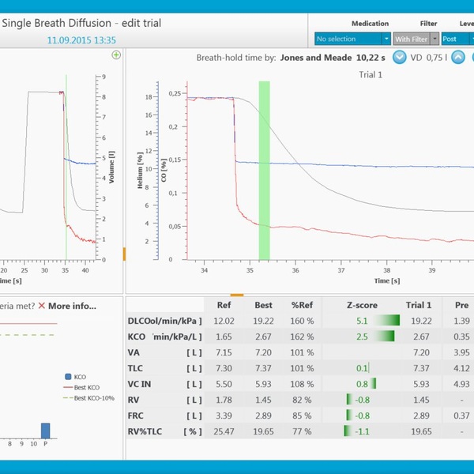Click the orange horizontal splitter handle
474x474 pixels.
coord(237,295)
